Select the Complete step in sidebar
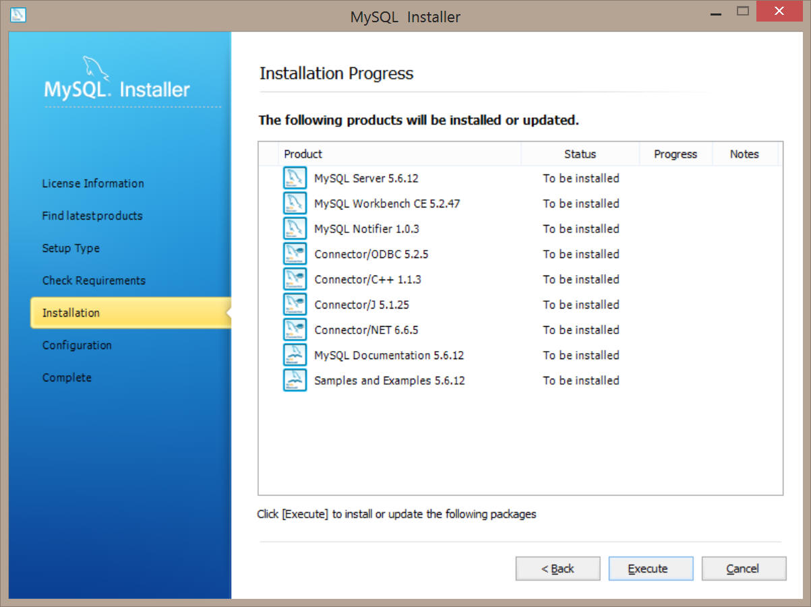The height and width of the screenshot is (607, 811). (x=67, y=377)
